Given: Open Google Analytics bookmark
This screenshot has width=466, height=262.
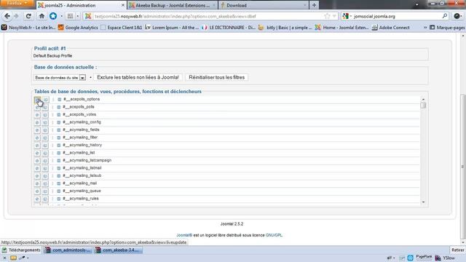Looking at the screenshot, I should tap(78, 28).
